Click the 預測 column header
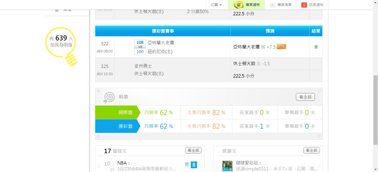This screenshot has height=172, width=378. tap(270, 31)
